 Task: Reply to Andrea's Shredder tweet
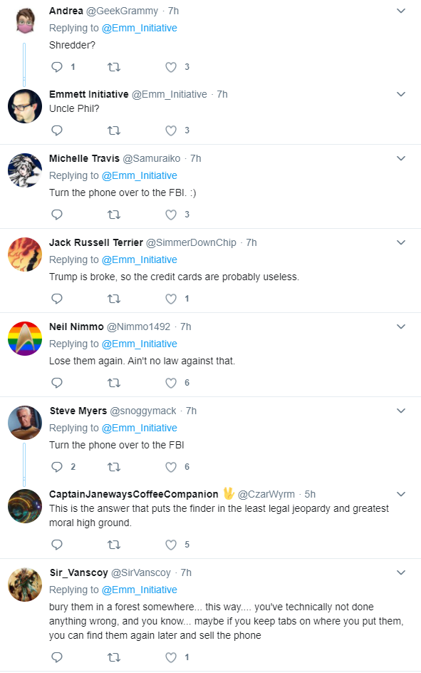pos(57,67)
